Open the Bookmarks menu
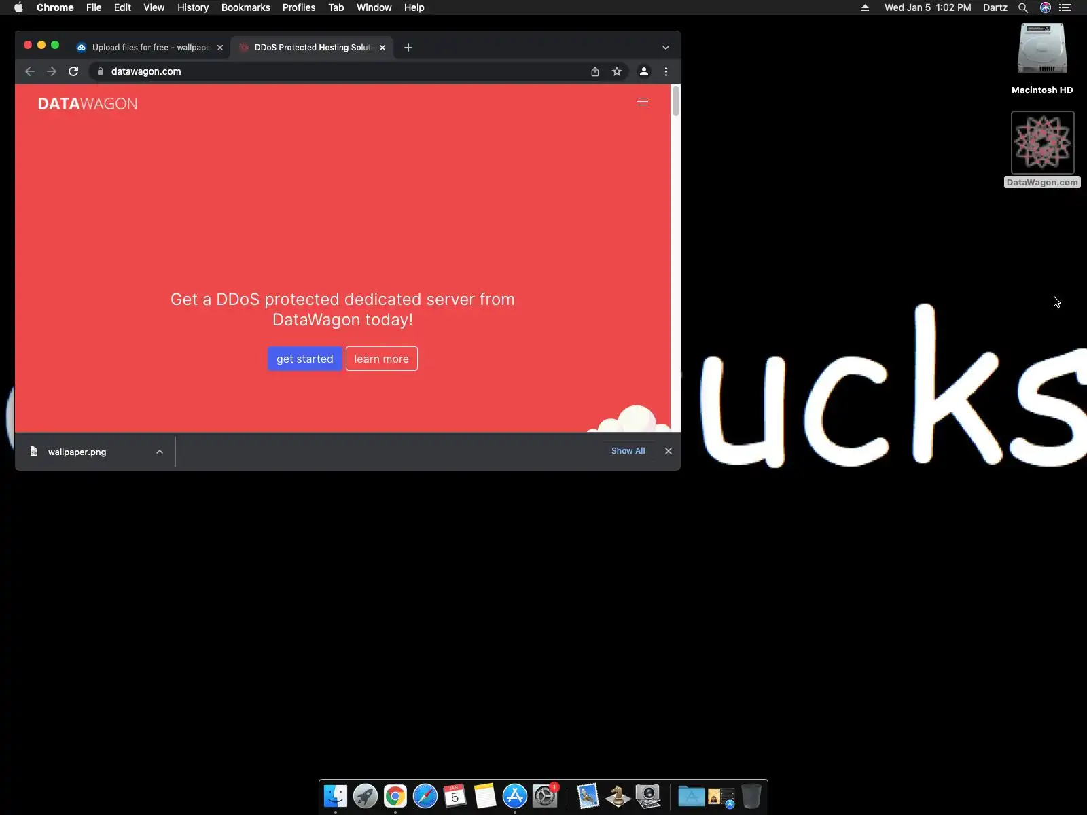The width and height of the screenshot is (1087, 815). click(245, 7)
